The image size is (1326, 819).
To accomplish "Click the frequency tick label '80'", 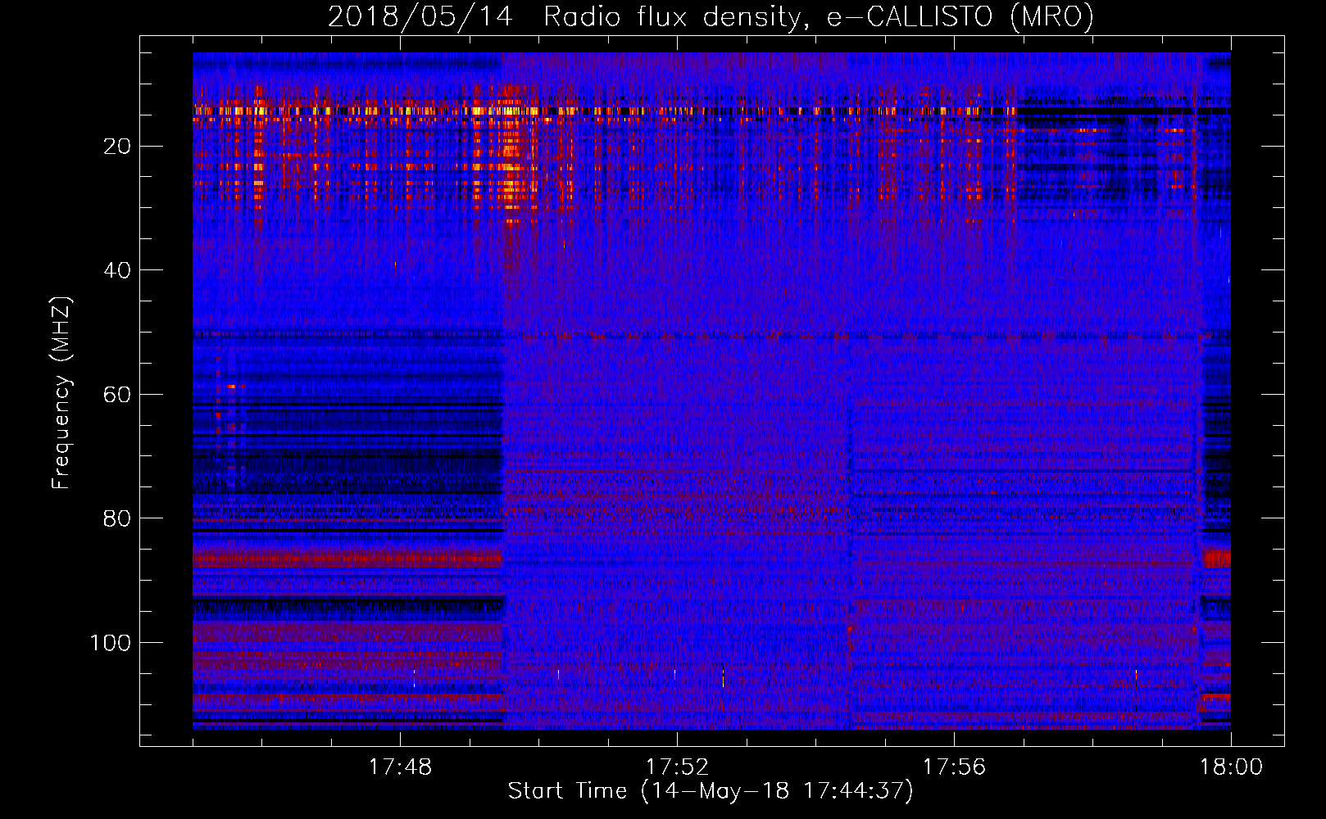I will click(x=117, y=518).
